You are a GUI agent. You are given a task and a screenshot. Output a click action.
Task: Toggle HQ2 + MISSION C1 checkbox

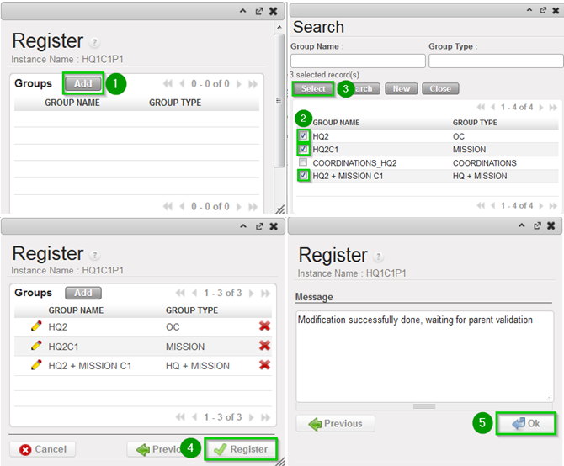coord(303,175)
